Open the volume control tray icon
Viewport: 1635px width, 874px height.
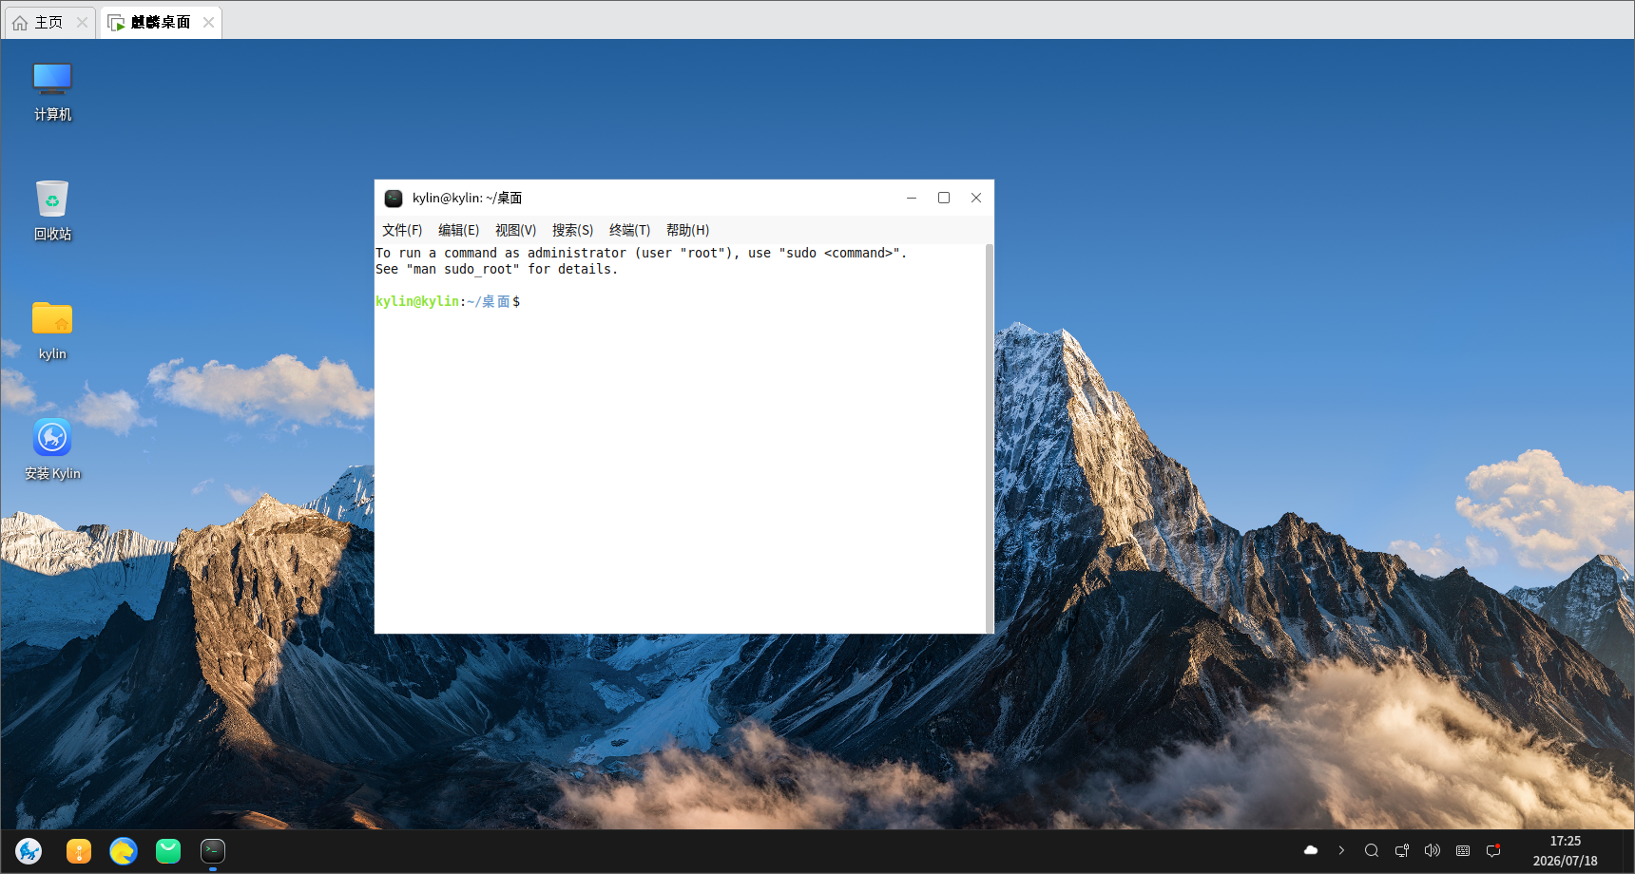[1433, 850]
